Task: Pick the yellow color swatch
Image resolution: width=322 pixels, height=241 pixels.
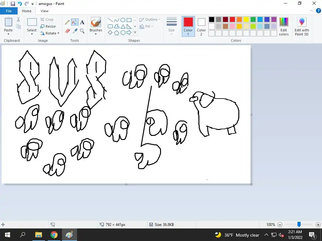Action: click(x=246, y=19)
